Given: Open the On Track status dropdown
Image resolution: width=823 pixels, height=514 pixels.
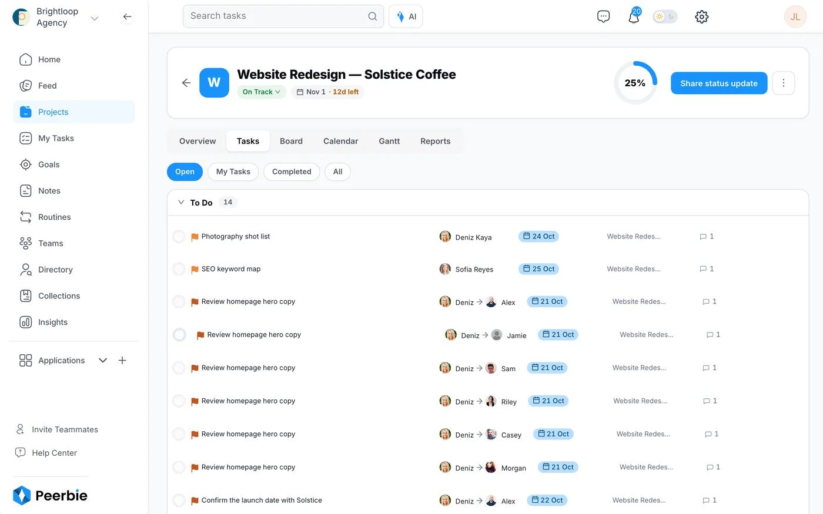Looking at the screenshot, I should 262,92.
